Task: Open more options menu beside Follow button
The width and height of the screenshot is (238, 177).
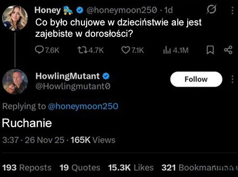Action: pos(232,79)
